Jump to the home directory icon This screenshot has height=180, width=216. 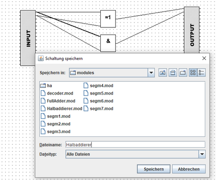(173, 73)
